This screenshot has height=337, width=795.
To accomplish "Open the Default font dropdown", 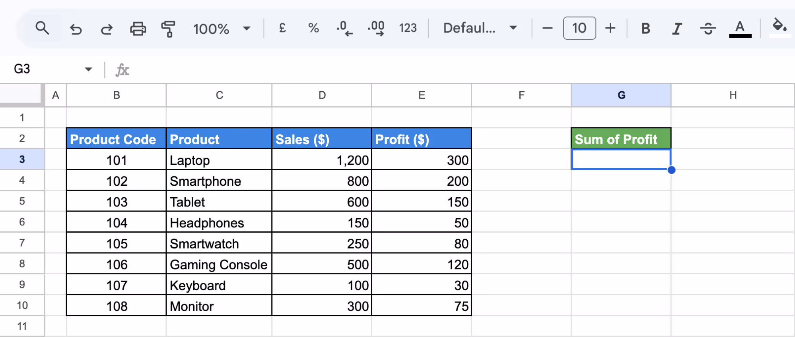I will pyautogui.click(x=480, y=28).
